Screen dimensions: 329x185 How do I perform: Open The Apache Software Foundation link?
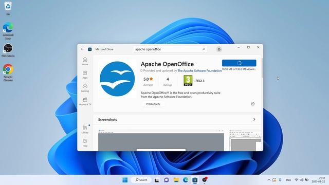pos(199,71)
